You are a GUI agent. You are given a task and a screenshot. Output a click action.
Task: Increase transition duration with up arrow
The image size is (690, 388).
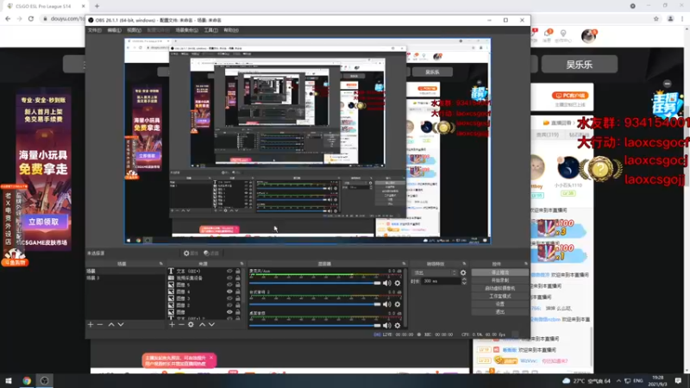tap(464, 279)
